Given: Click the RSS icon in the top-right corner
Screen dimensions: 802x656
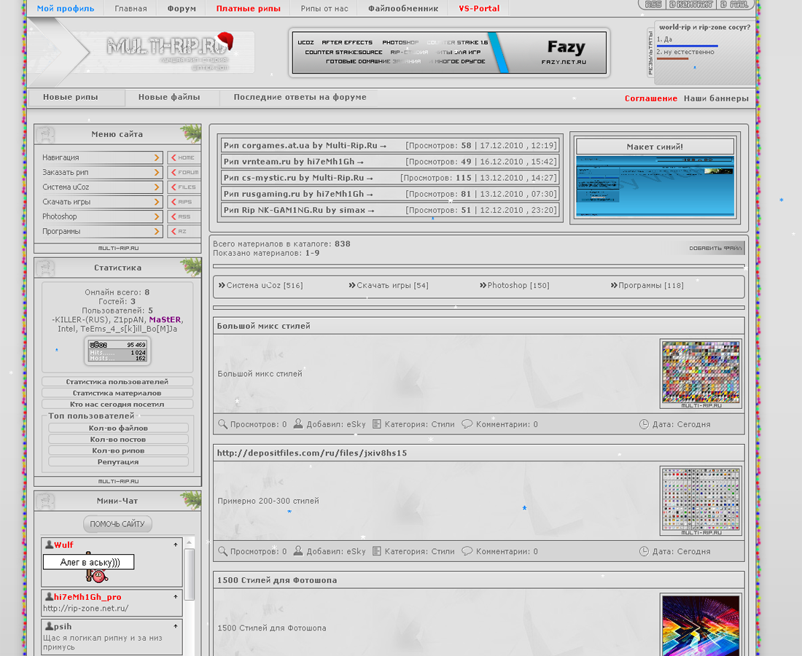Looking at the screenshot, I should [653, 4].
